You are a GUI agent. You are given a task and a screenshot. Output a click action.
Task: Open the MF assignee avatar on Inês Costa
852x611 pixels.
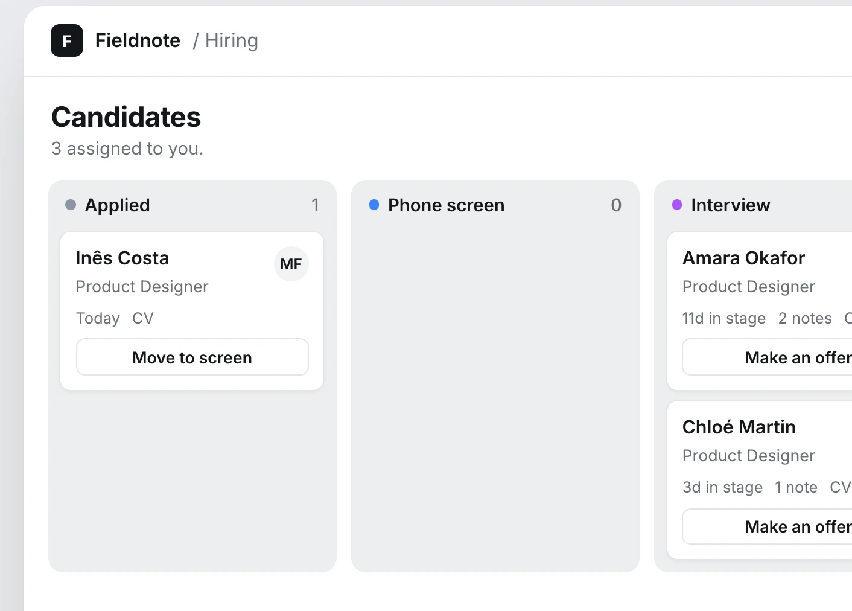(x=291, y=264)
